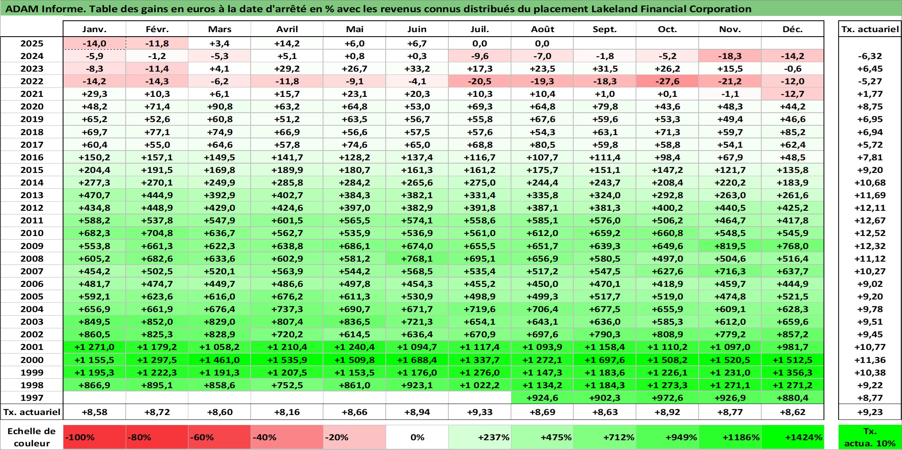Click the -18,3 cell in November 2024

tap(730, 56)
